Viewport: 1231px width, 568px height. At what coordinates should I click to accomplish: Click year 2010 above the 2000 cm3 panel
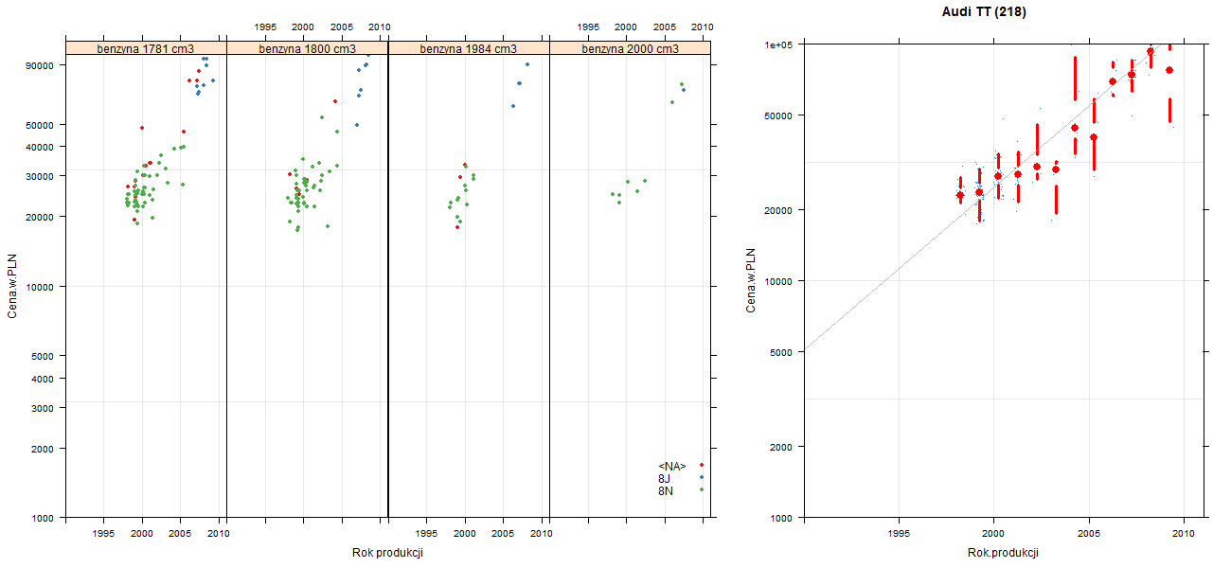pyautogui.click(x=703, y=27)
